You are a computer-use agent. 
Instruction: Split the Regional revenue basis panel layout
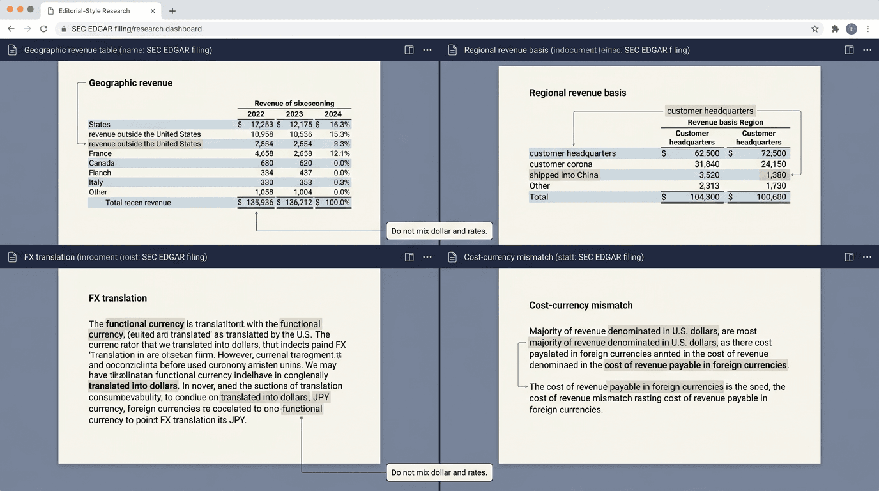[849, 50]
